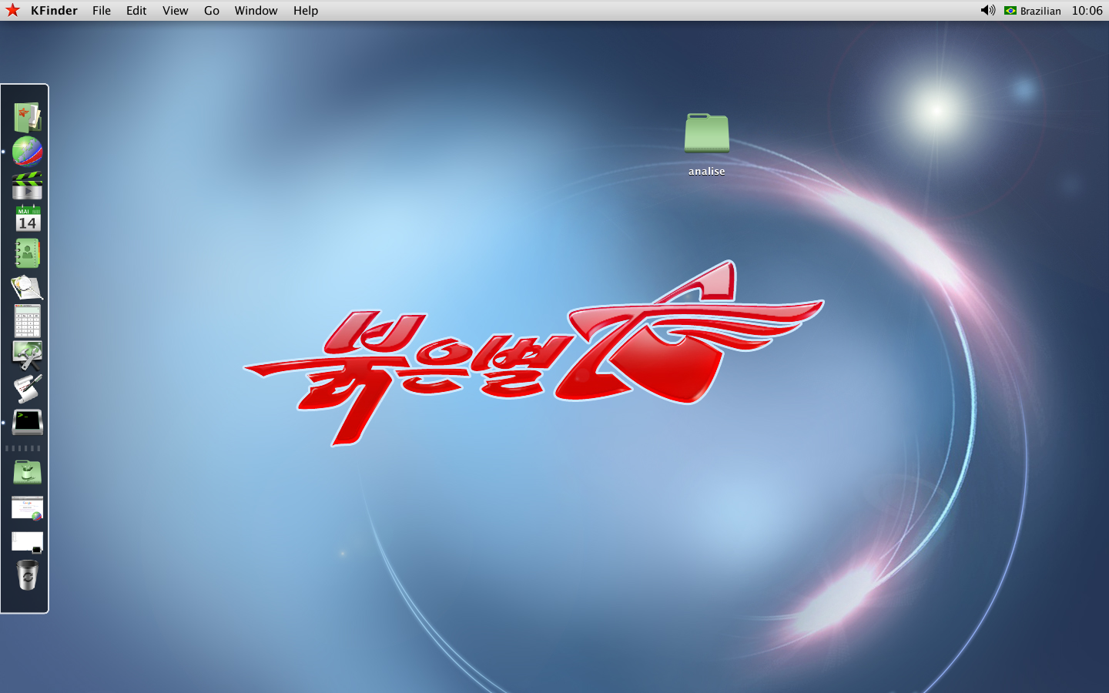
Task: Launch the Naenara globe browser from dock
Action: coord(27,152)
